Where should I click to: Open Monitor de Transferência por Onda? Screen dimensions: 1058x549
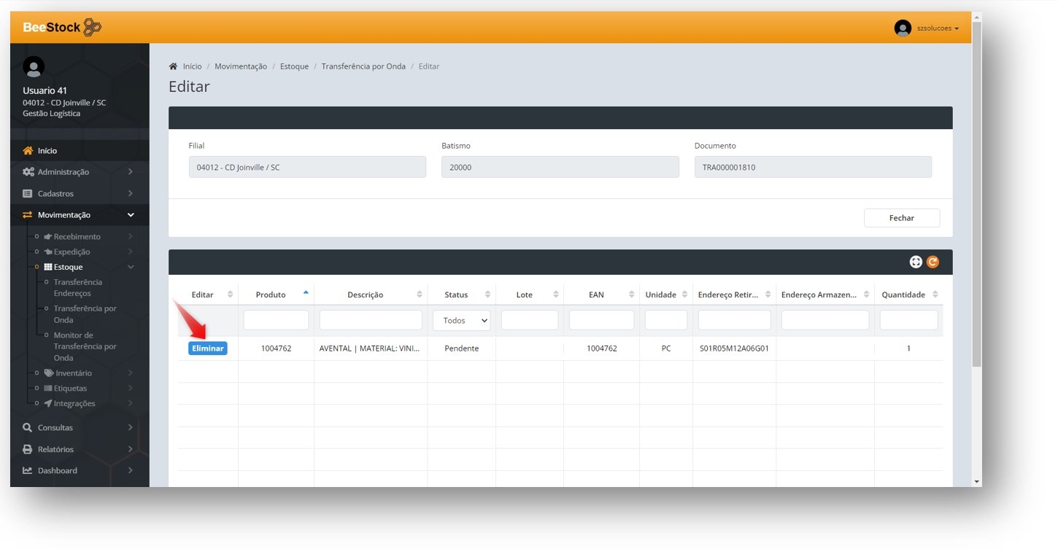[85, 346]
